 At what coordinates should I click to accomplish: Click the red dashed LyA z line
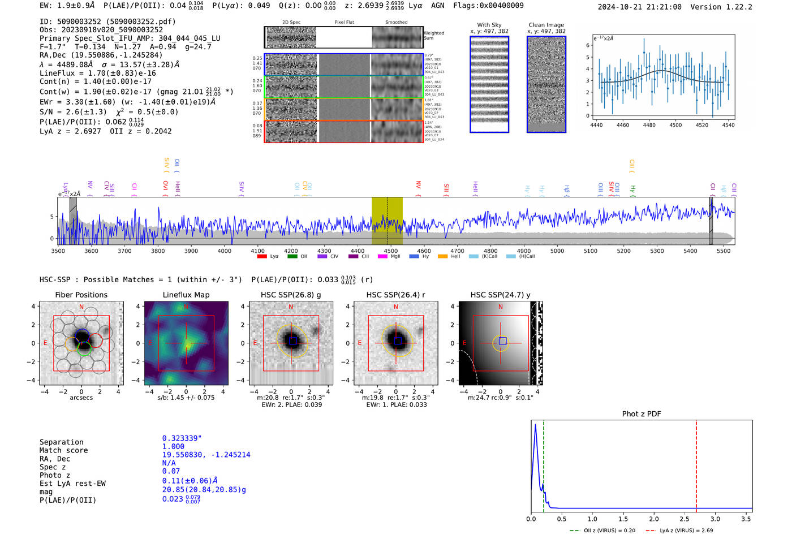[x=696, y=466]
